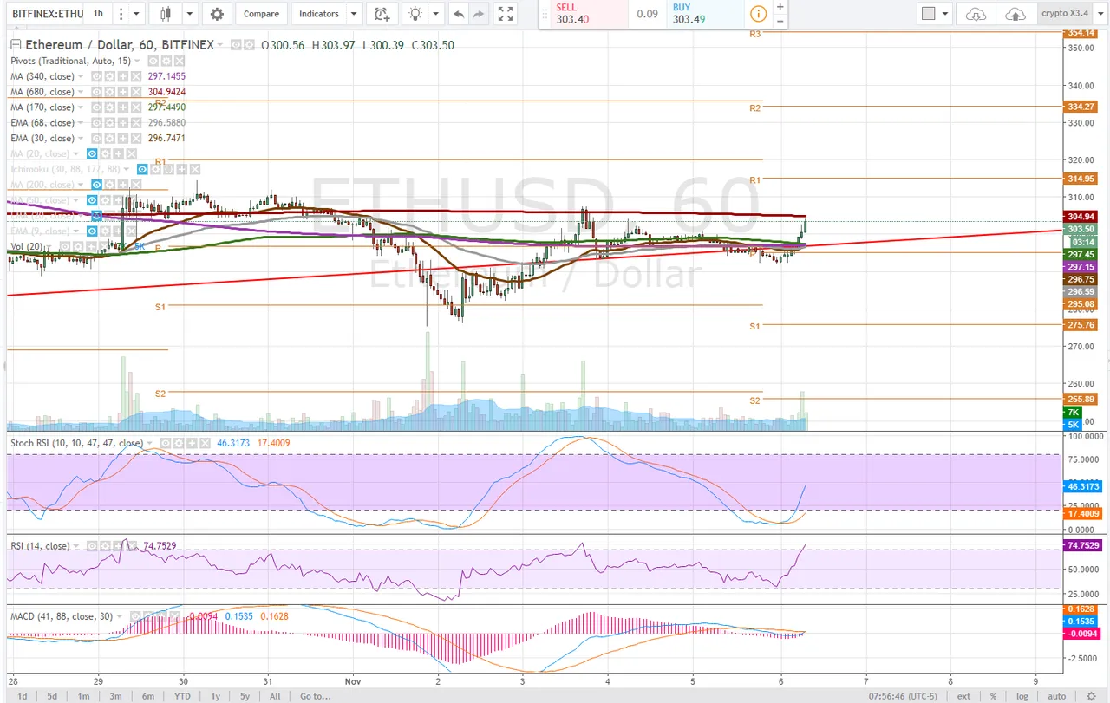
Task: Select the 1h interval button
Action: coord(99,14)
